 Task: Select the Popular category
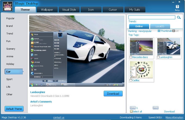[x=10, y=18]
